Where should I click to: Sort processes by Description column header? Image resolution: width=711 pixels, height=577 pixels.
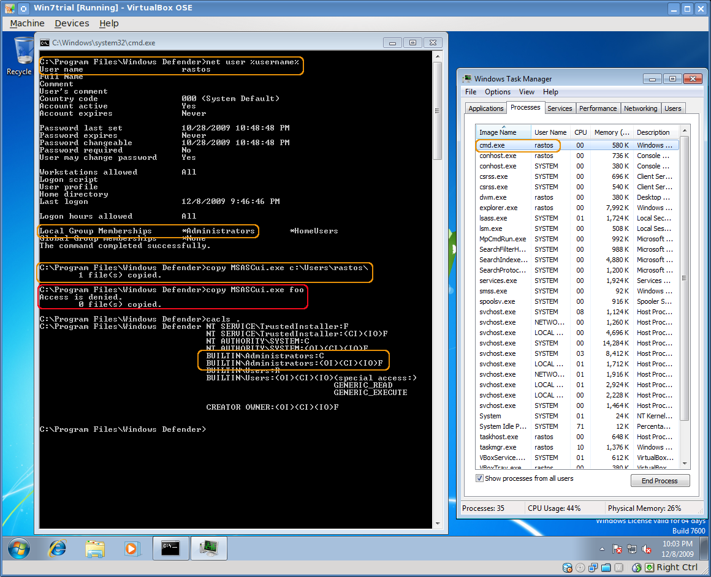point(656,132)
